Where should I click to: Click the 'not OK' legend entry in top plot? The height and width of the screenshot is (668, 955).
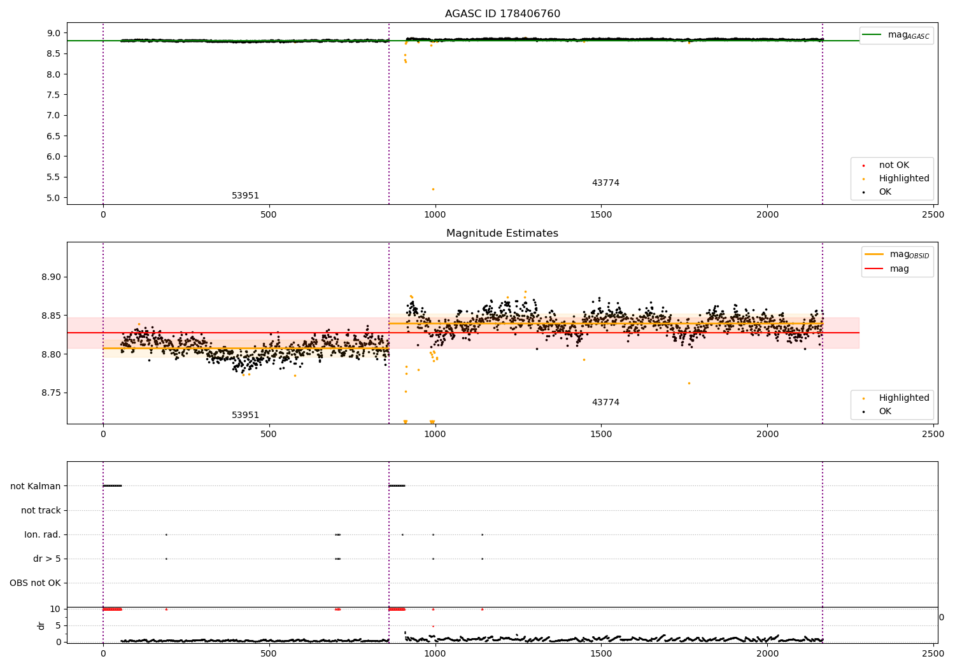click(894, 165)
